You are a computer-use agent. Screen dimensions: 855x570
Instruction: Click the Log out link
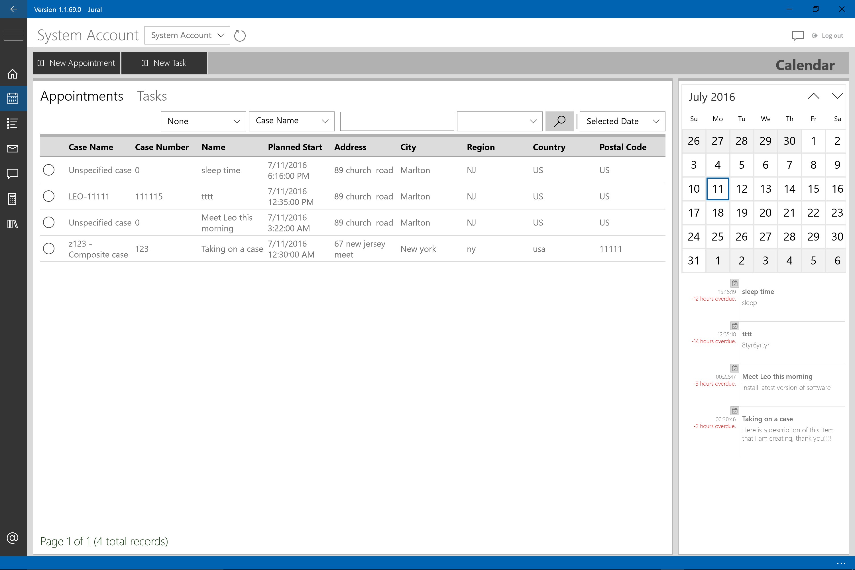(x=831, y=36)
